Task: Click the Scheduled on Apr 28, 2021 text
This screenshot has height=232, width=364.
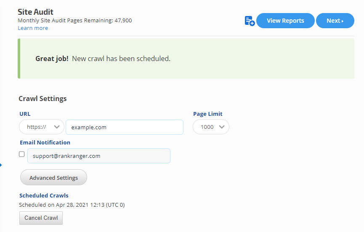Action: click(72, 205)
